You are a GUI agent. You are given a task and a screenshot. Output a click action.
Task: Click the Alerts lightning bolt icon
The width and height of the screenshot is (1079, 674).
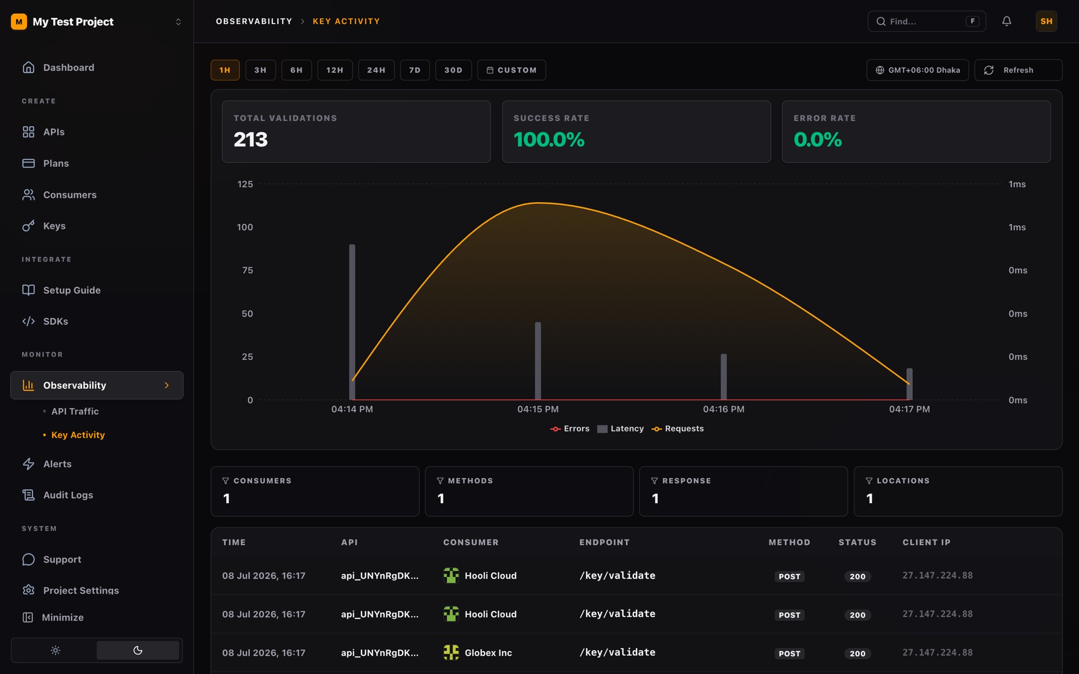pyautogui.click(x=29, y=464)
